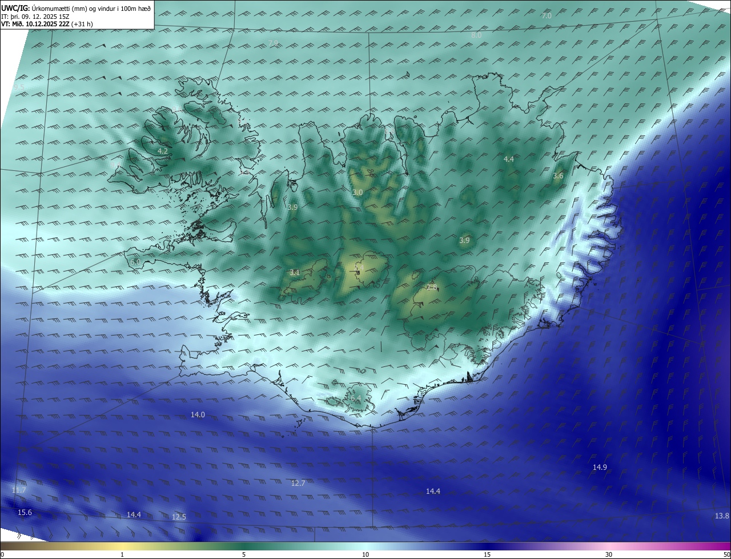Screen dimensions: 731x559
Task: Click the map value 13.8
Action: click(722, 516)
